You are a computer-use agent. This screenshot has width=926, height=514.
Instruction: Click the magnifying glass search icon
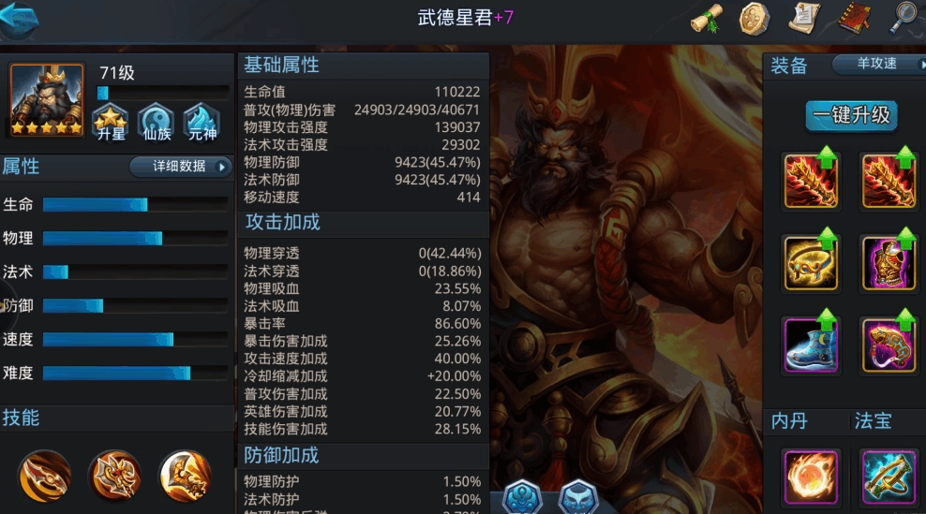(904, 19)
